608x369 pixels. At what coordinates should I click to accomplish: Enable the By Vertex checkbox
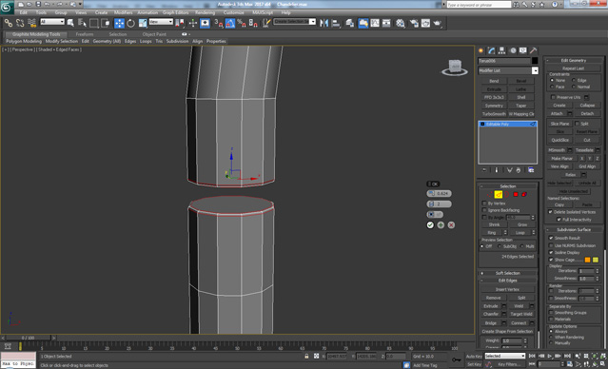click(x=484, y=204)
